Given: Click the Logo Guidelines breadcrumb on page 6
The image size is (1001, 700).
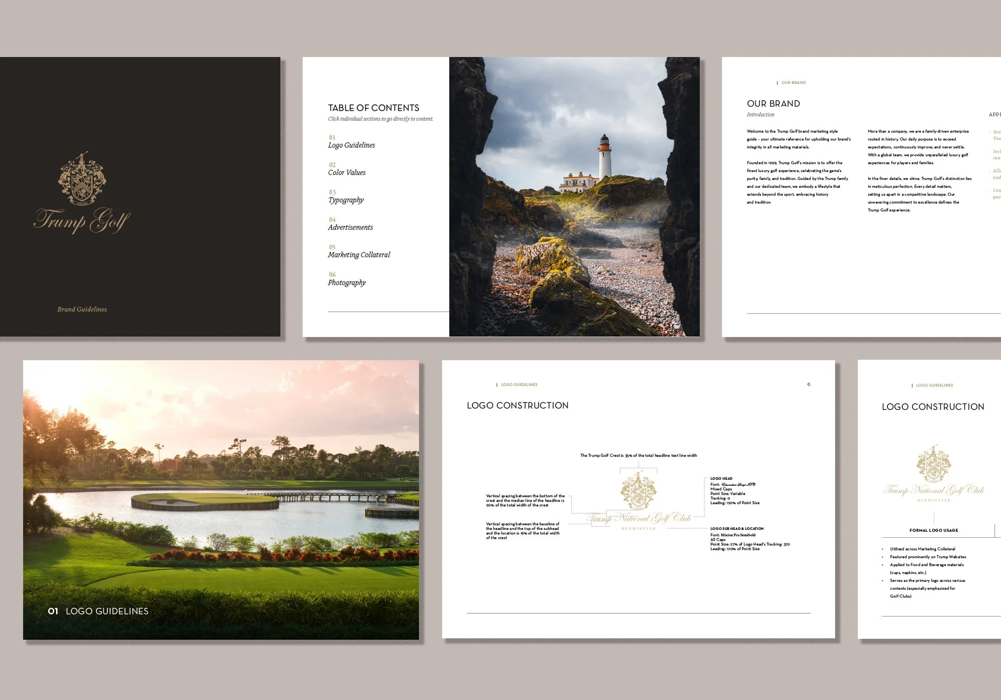Looking at the screenshot, I should (519, 385).
